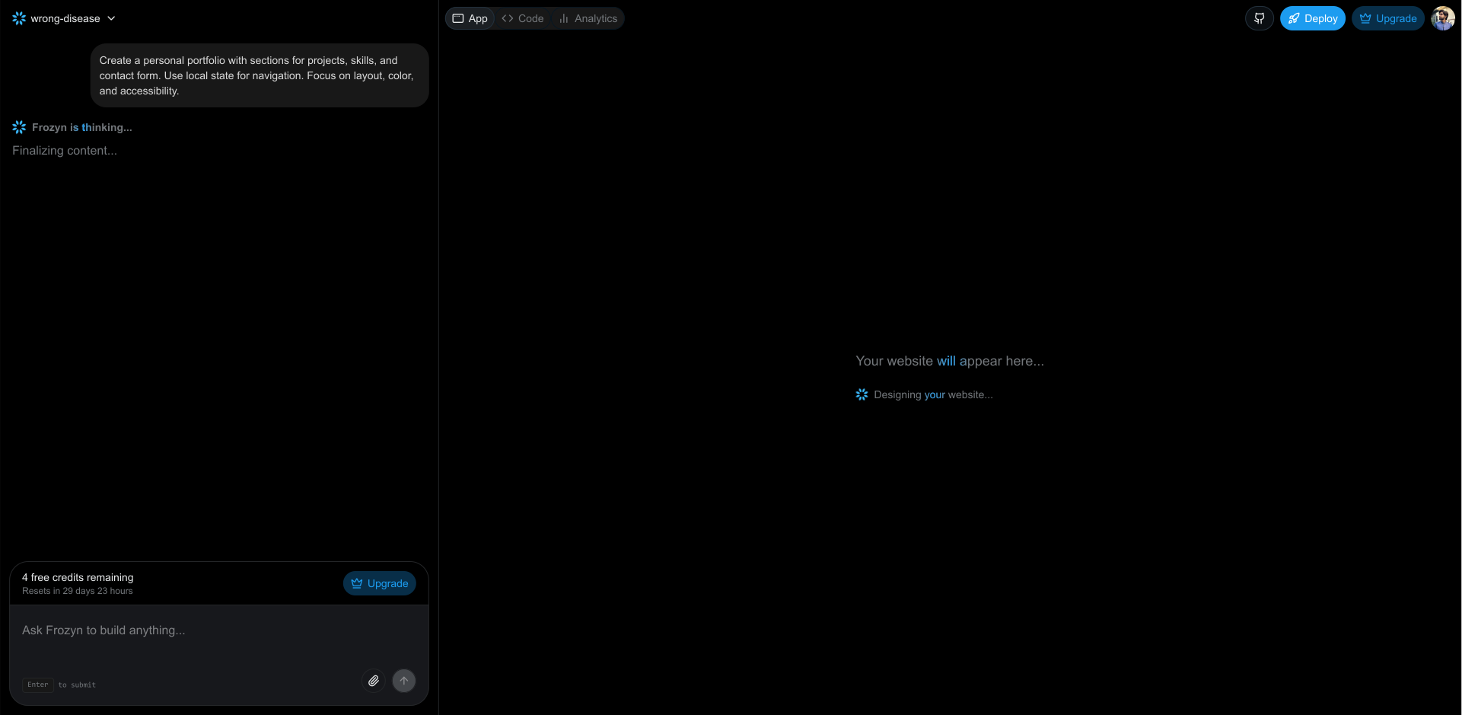Click the Upgrade button near credits banner
This screenshot has height=715, width=1462.
[379, 583]
